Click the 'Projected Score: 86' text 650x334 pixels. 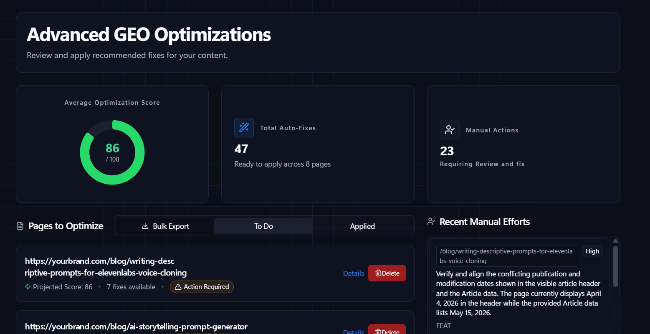pyautogui.click(x=63, y=287)
